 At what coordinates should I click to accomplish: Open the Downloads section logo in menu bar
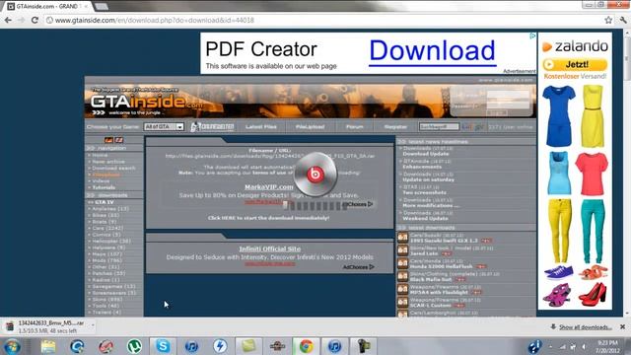tap(212, 127)
